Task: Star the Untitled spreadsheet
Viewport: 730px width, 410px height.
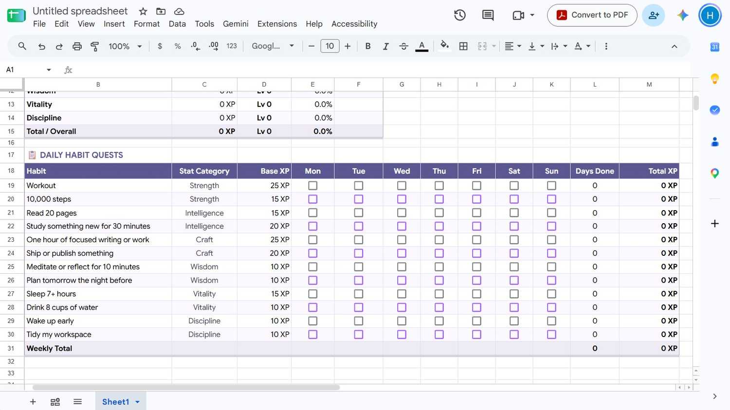Action: tap(143, 11)
